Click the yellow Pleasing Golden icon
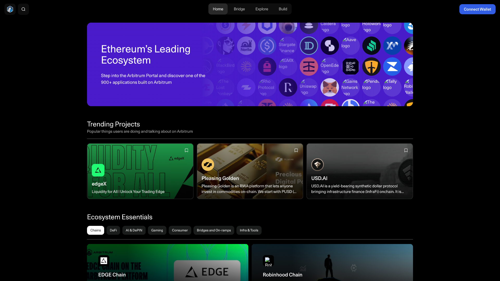 (208, 165)
